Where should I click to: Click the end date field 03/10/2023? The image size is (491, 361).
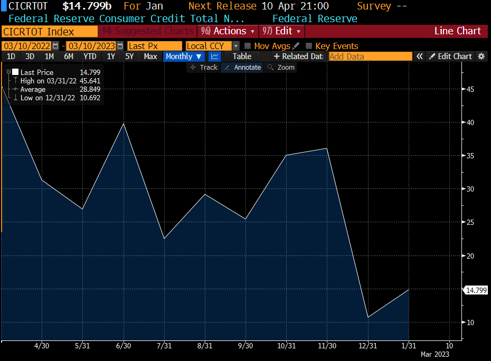click(x=91, y=46)
